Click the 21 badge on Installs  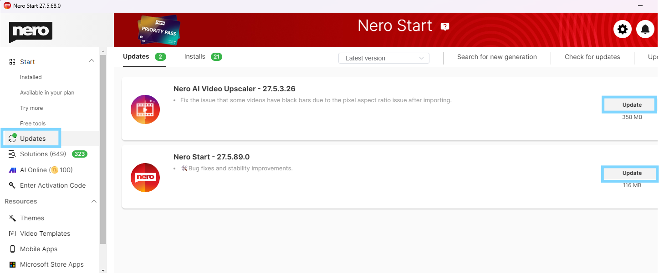coord(216,57)
